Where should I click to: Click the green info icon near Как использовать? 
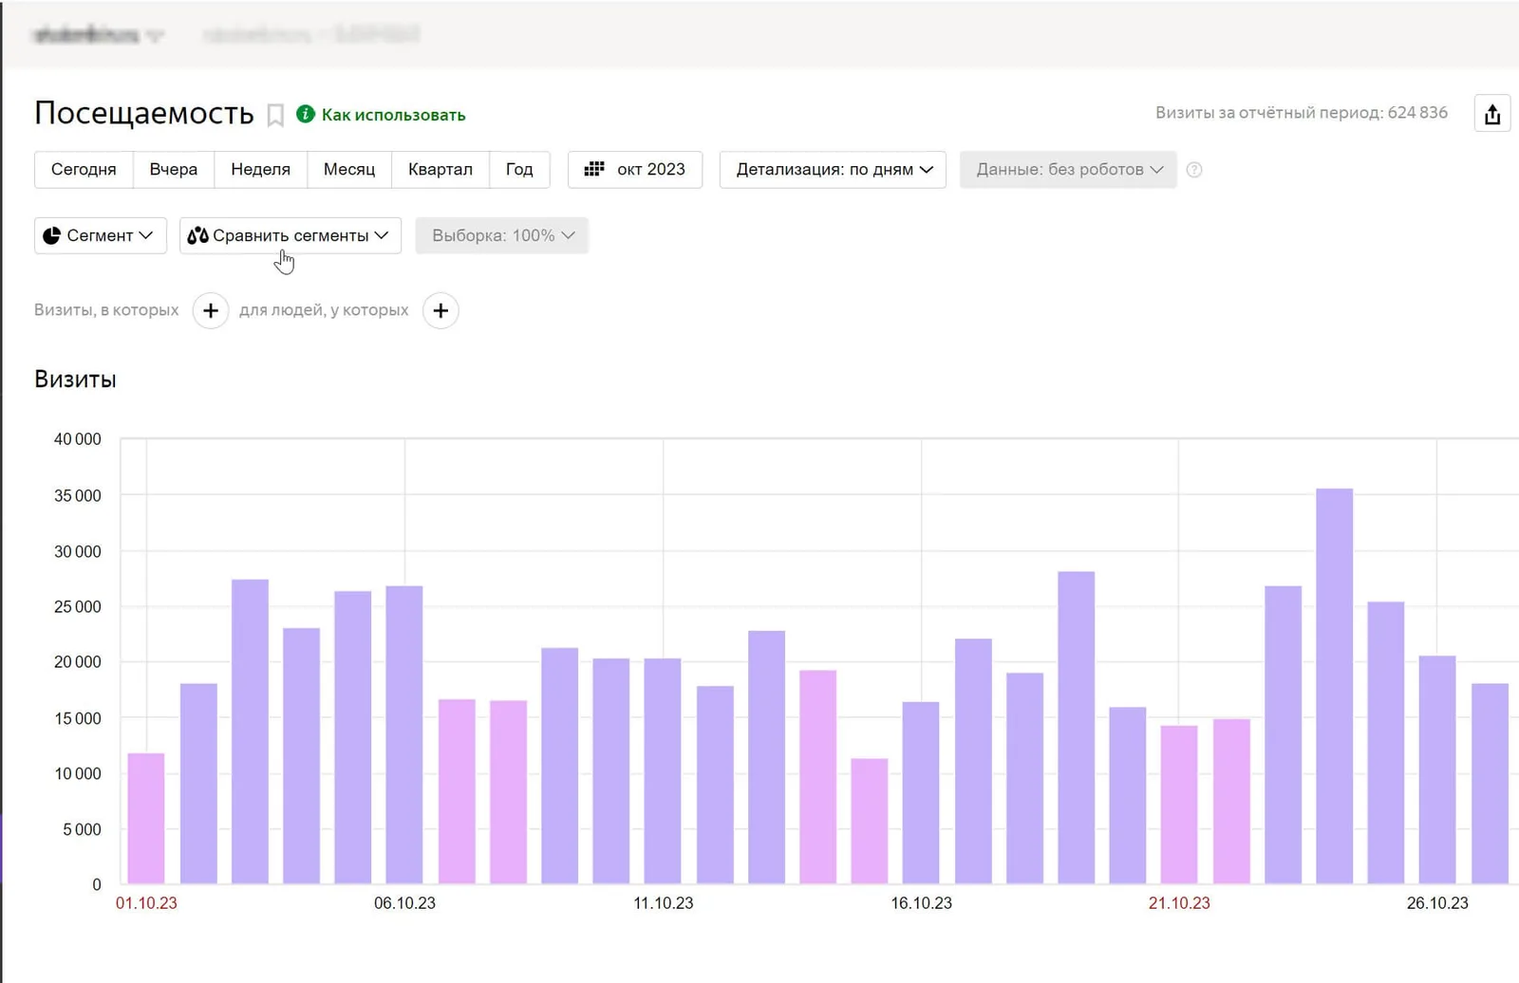306,114
